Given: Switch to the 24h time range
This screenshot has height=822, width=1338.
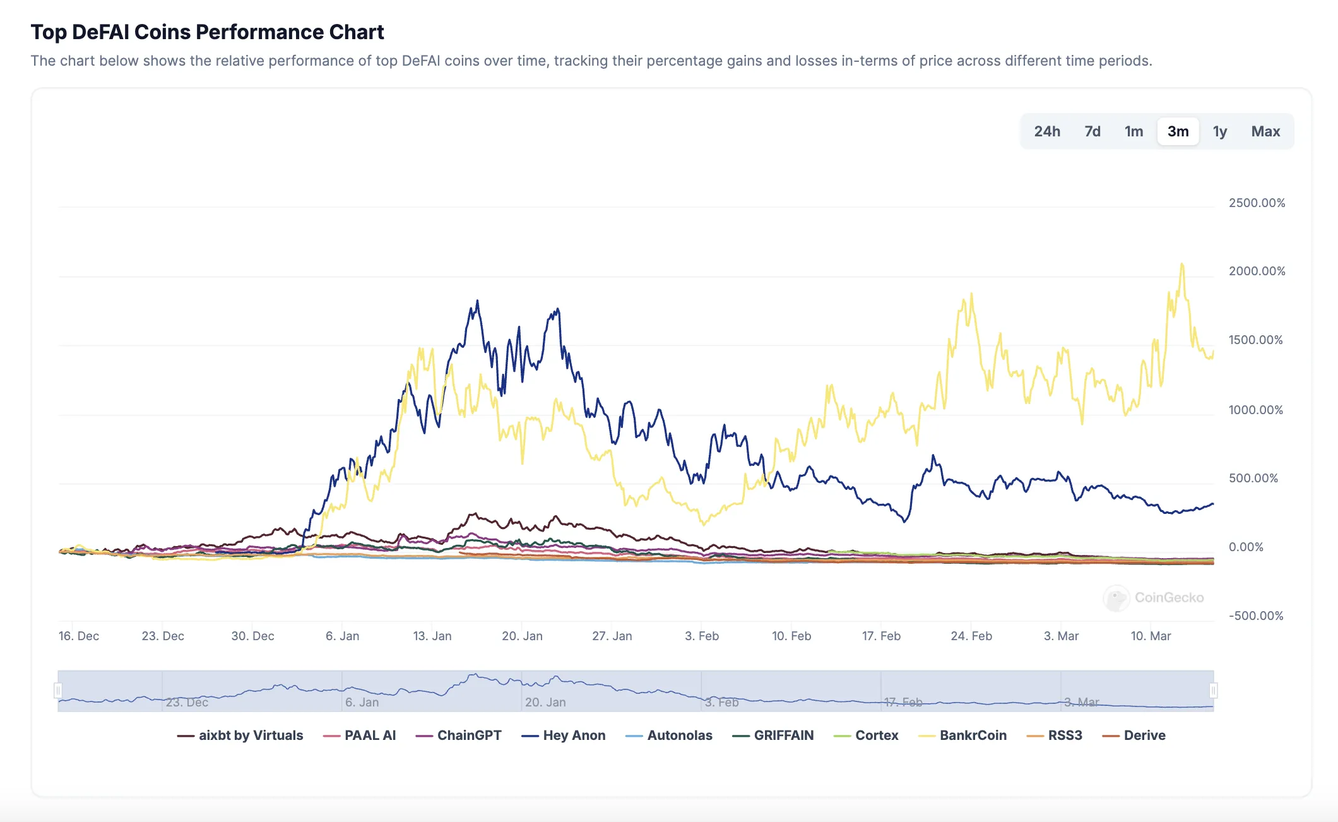Looking at the screenshot, I should [x=1046, y=131].
